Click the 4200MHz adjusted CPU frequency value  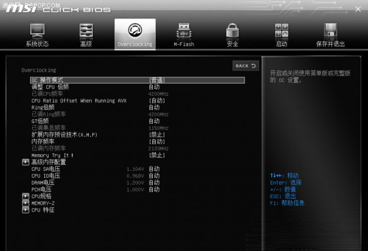point(158,94)
